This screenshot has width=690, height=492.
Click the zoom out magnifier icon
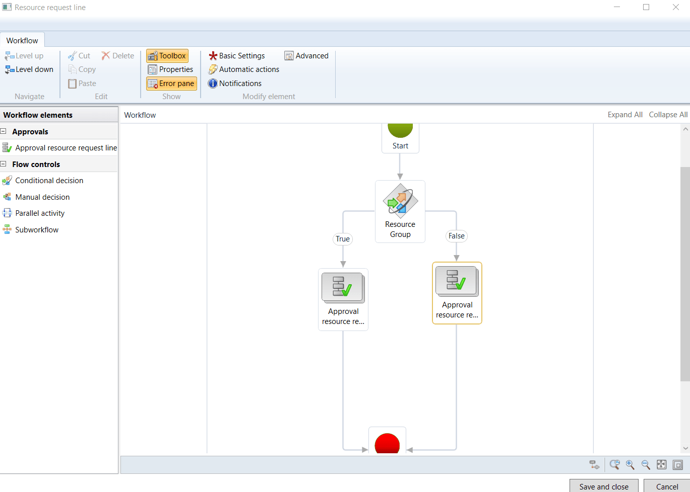(x=646, y=465)
